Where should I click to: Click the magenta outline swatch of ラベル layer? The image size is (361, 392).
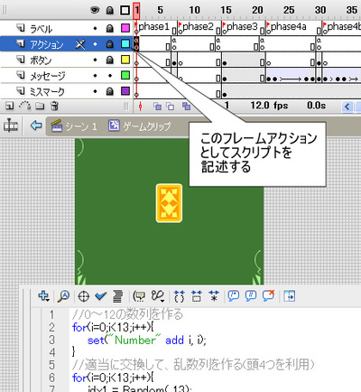(x=125, y=28)
